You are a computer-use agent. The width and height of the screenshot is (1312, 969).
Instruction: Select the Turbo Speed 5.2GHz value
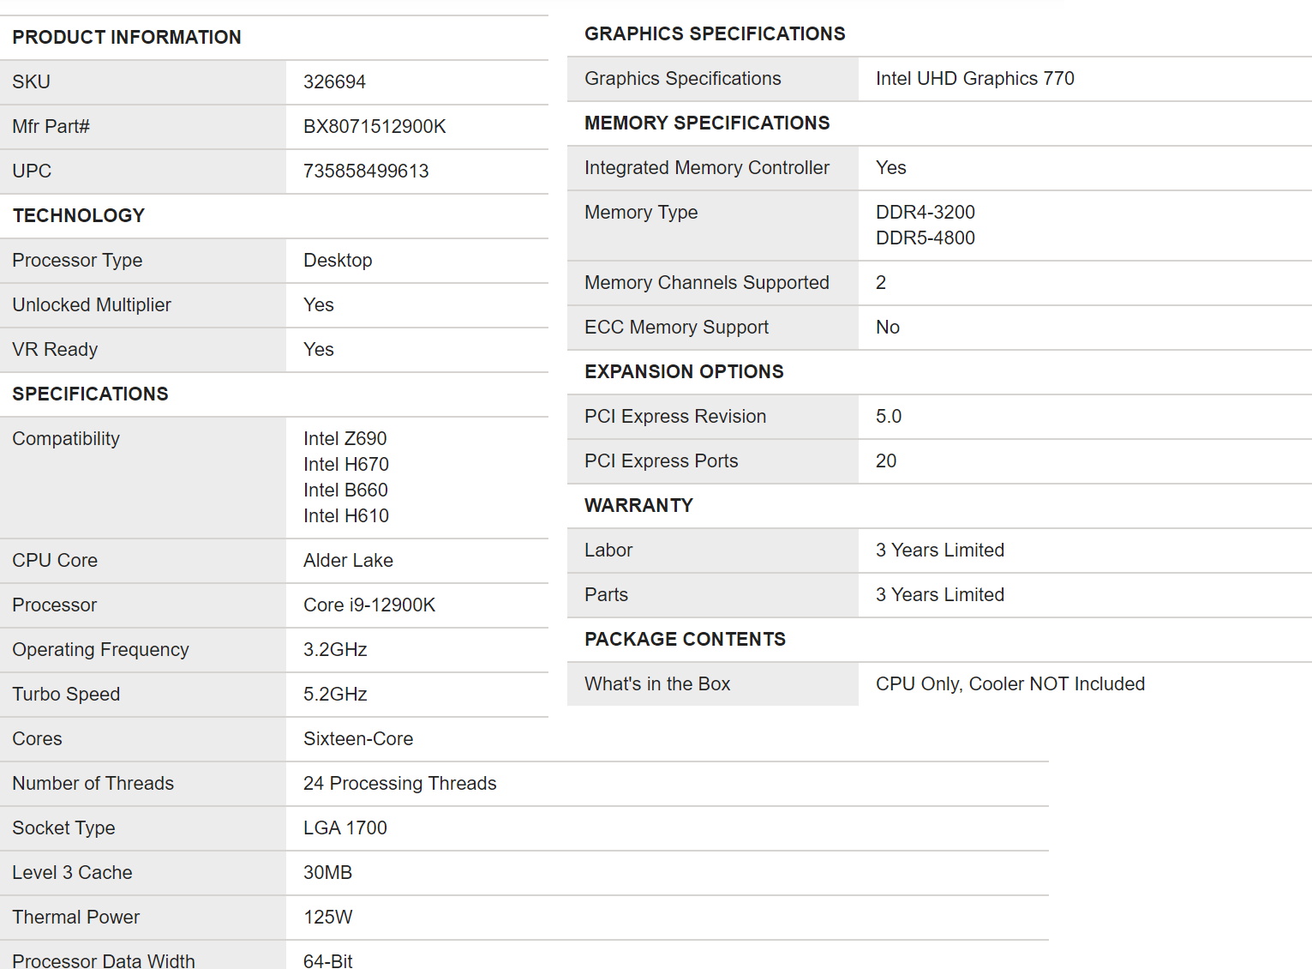[x=335, y=695]
